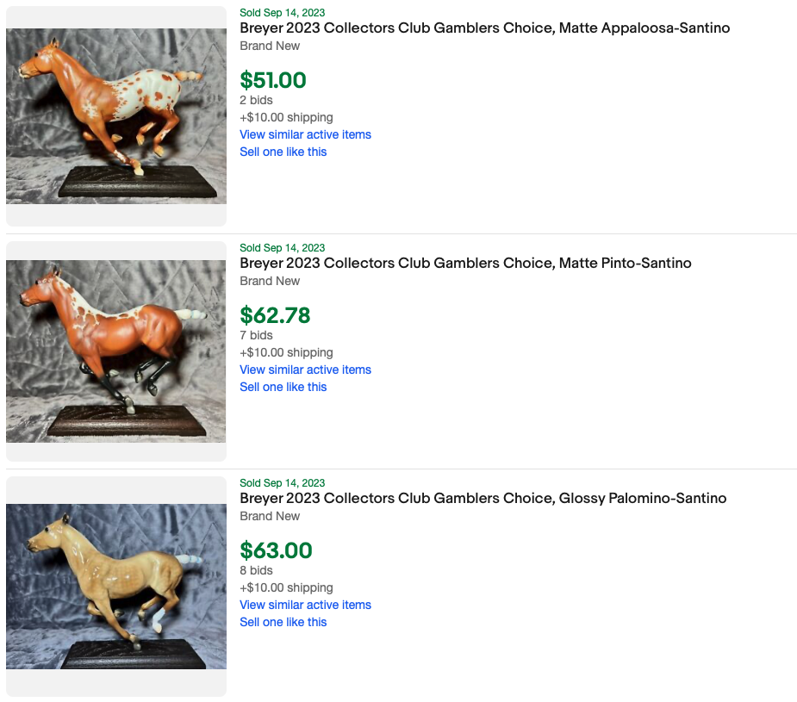View similar active items for Pinto listing
The width and height of the screenshot is (797, 702).
(305, 370)
